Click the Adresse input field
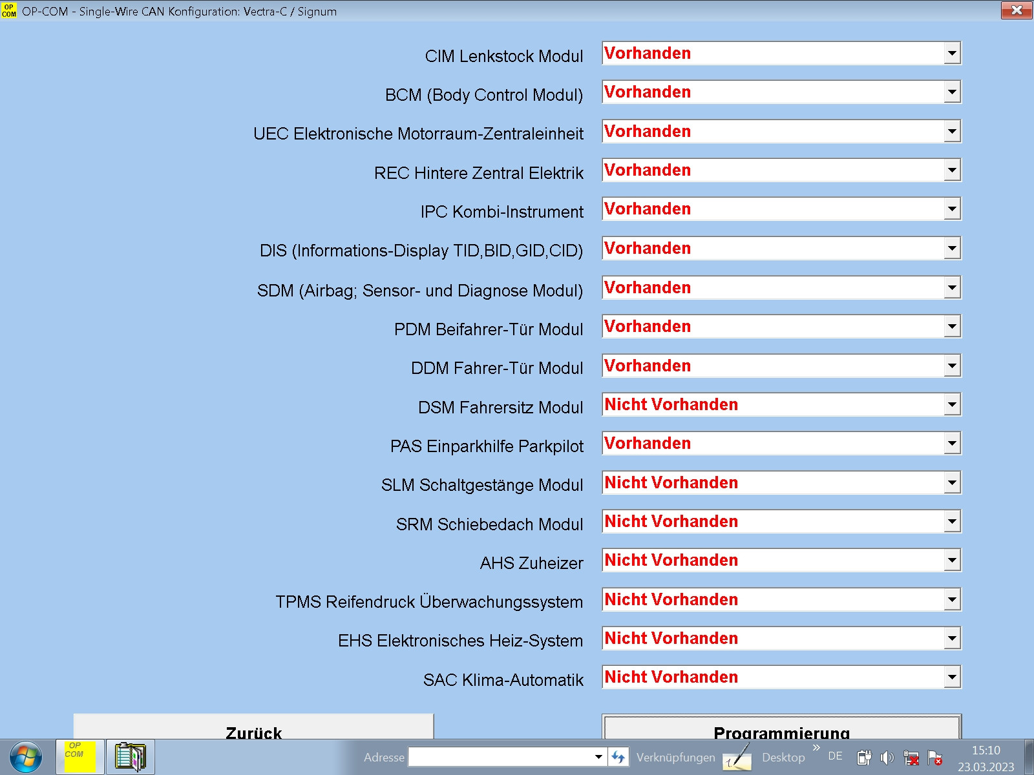This screenshot has height=775, width=1034. (501, 757)
